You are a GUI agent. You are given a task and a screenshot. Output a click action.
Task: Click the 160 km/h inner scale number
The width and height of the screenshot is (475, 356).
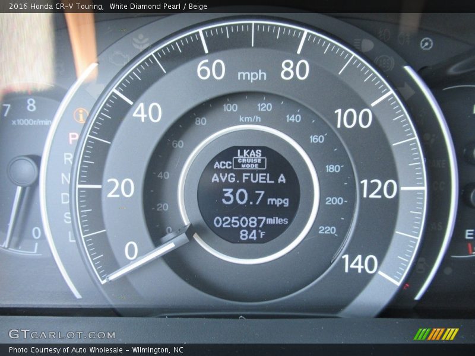[x=316, y=139]
